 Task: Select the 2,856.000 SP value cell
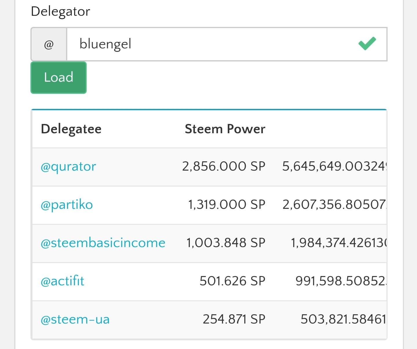pyautogui.click(x=223, y=167)
